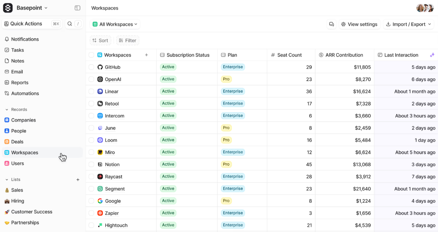
Task: Open the All Workspaces view dropdown
Action: (x=115, y=24)
